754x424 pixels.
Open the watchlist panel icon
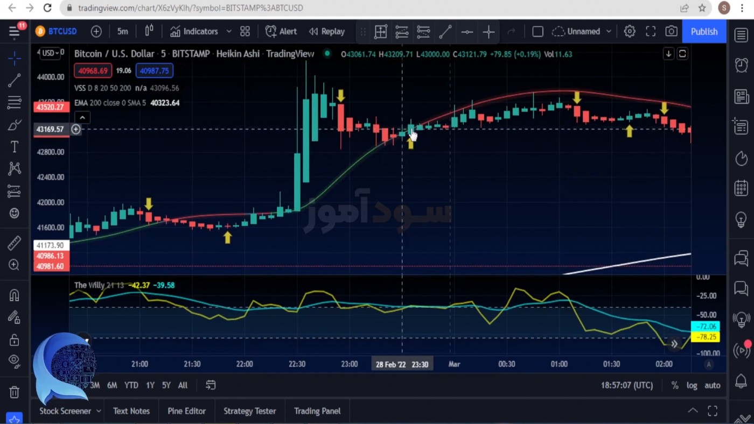742,34
